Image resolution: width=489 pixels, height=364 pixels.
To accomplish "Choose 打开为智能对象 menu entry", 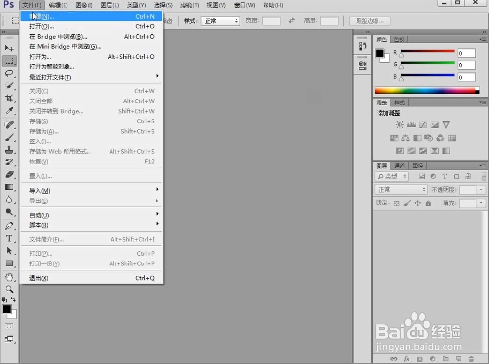I will coord(91,66).
